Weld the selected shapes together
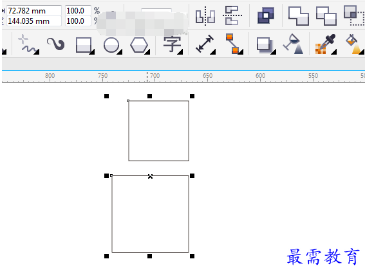This screenshot has width=365, height=277. click(x=299, y=16)
